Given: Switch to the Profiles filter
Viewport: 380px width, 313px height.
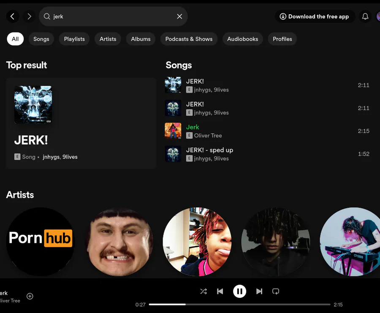Looking at the screenshot, I should tap(282, 39).
